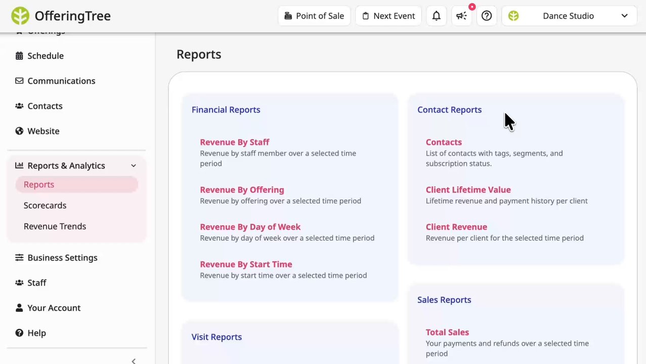Click the Schedule calendar icon

(19, 56)
